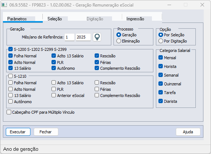Image resolution: width=211 pixels, height=154 pixels.
Task: Check Complemento Rescisão in S-1210 group
Action: [x=97, y=95]
